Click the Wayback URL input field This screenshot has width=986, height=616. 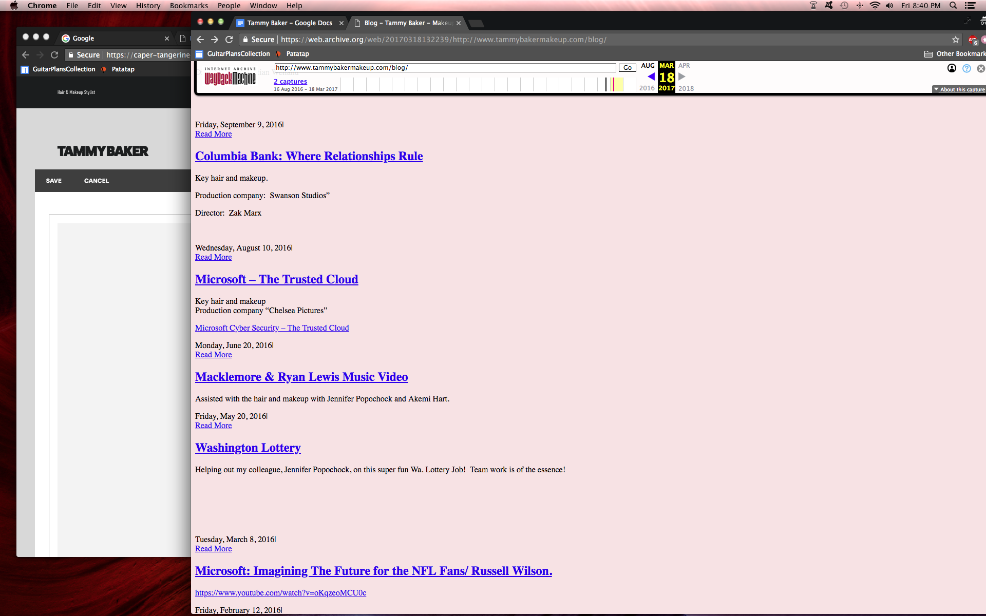445,68
